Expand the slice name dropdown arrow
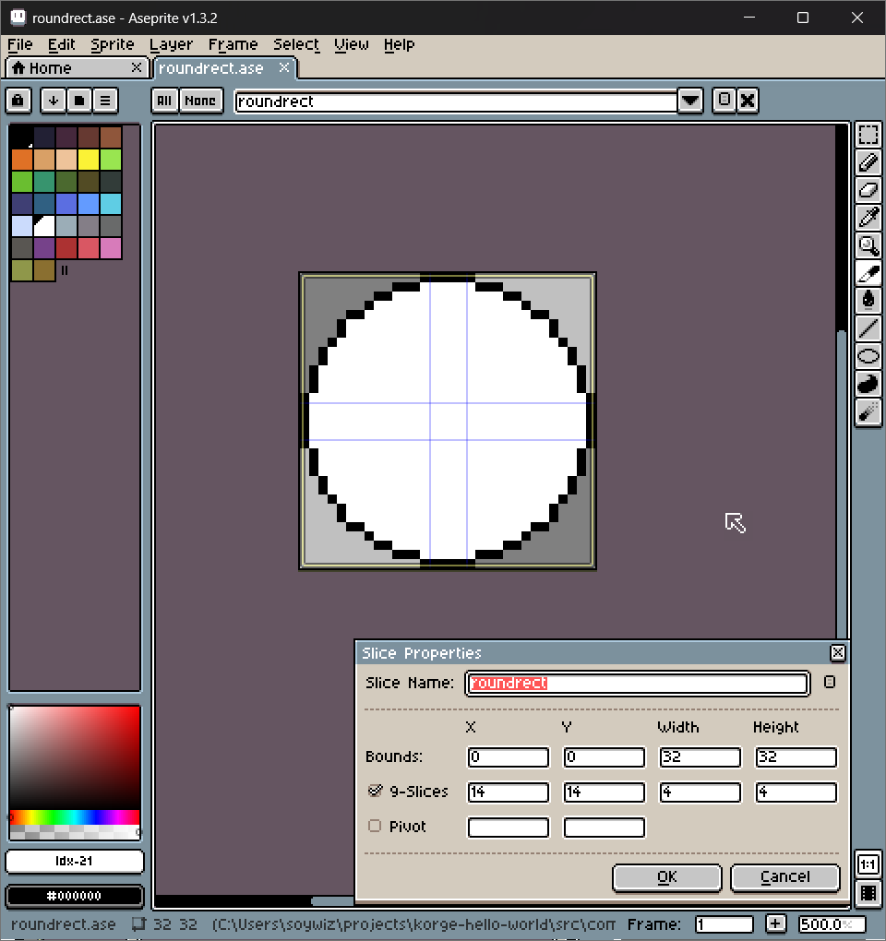Image resolution: width=886 pixels, height=941 pixels. (690, 101)
